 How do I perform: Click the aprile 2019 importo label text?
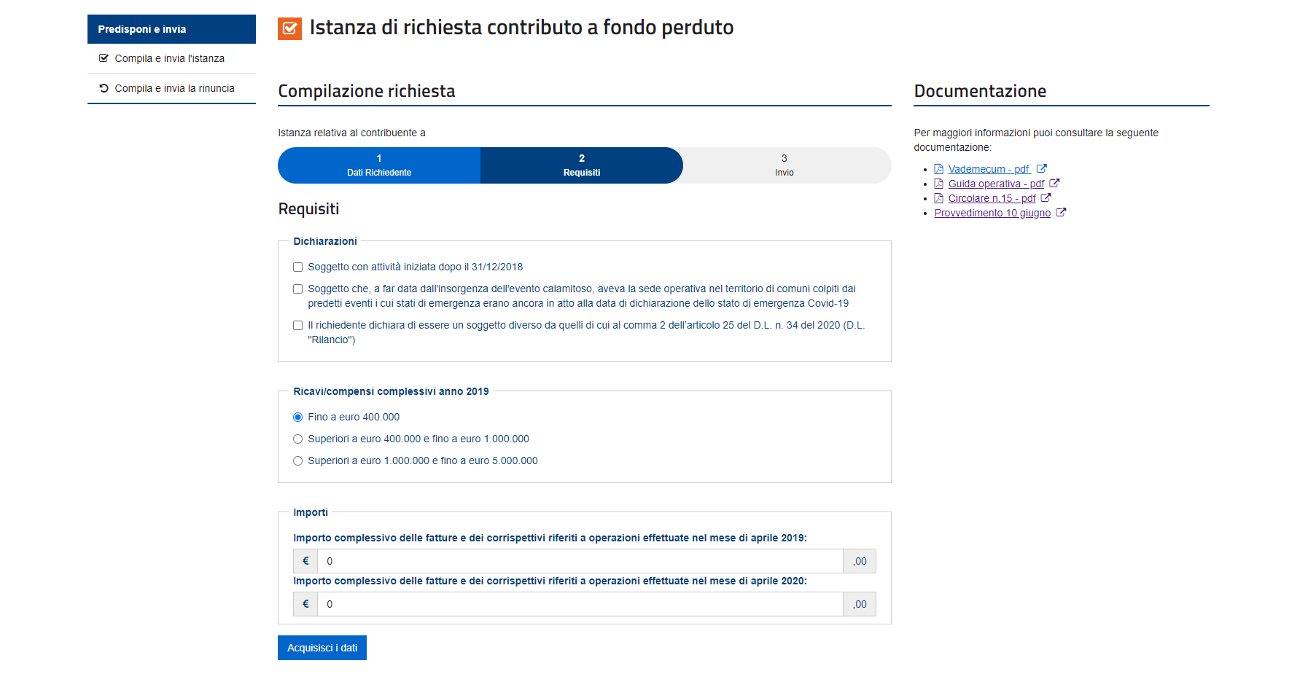(x=550, y=538)
